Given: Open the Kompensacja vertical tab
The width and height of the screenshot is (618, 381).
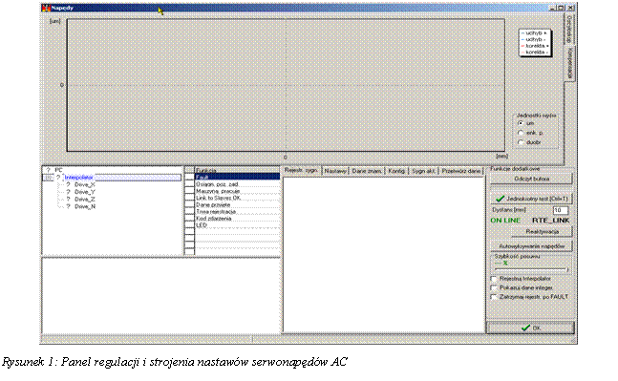Looking at the screenshot, I should [569, 64].
